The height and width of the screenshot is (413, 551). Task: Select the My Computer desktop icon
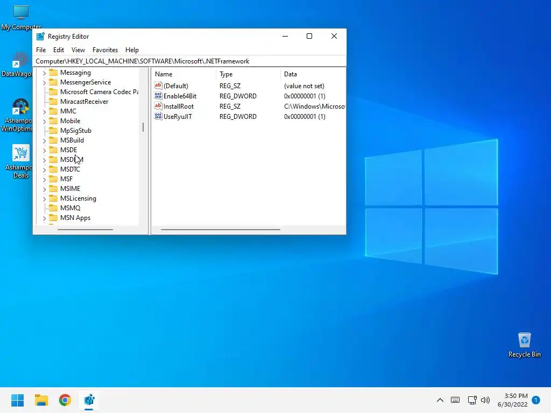[x=21, y=18]
